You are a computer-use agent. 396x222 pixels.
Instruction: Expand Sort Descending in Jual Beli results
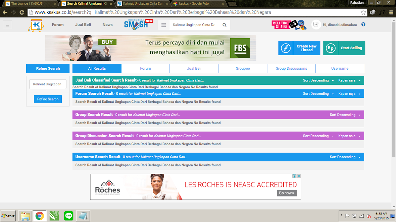[x=318, y=80]
